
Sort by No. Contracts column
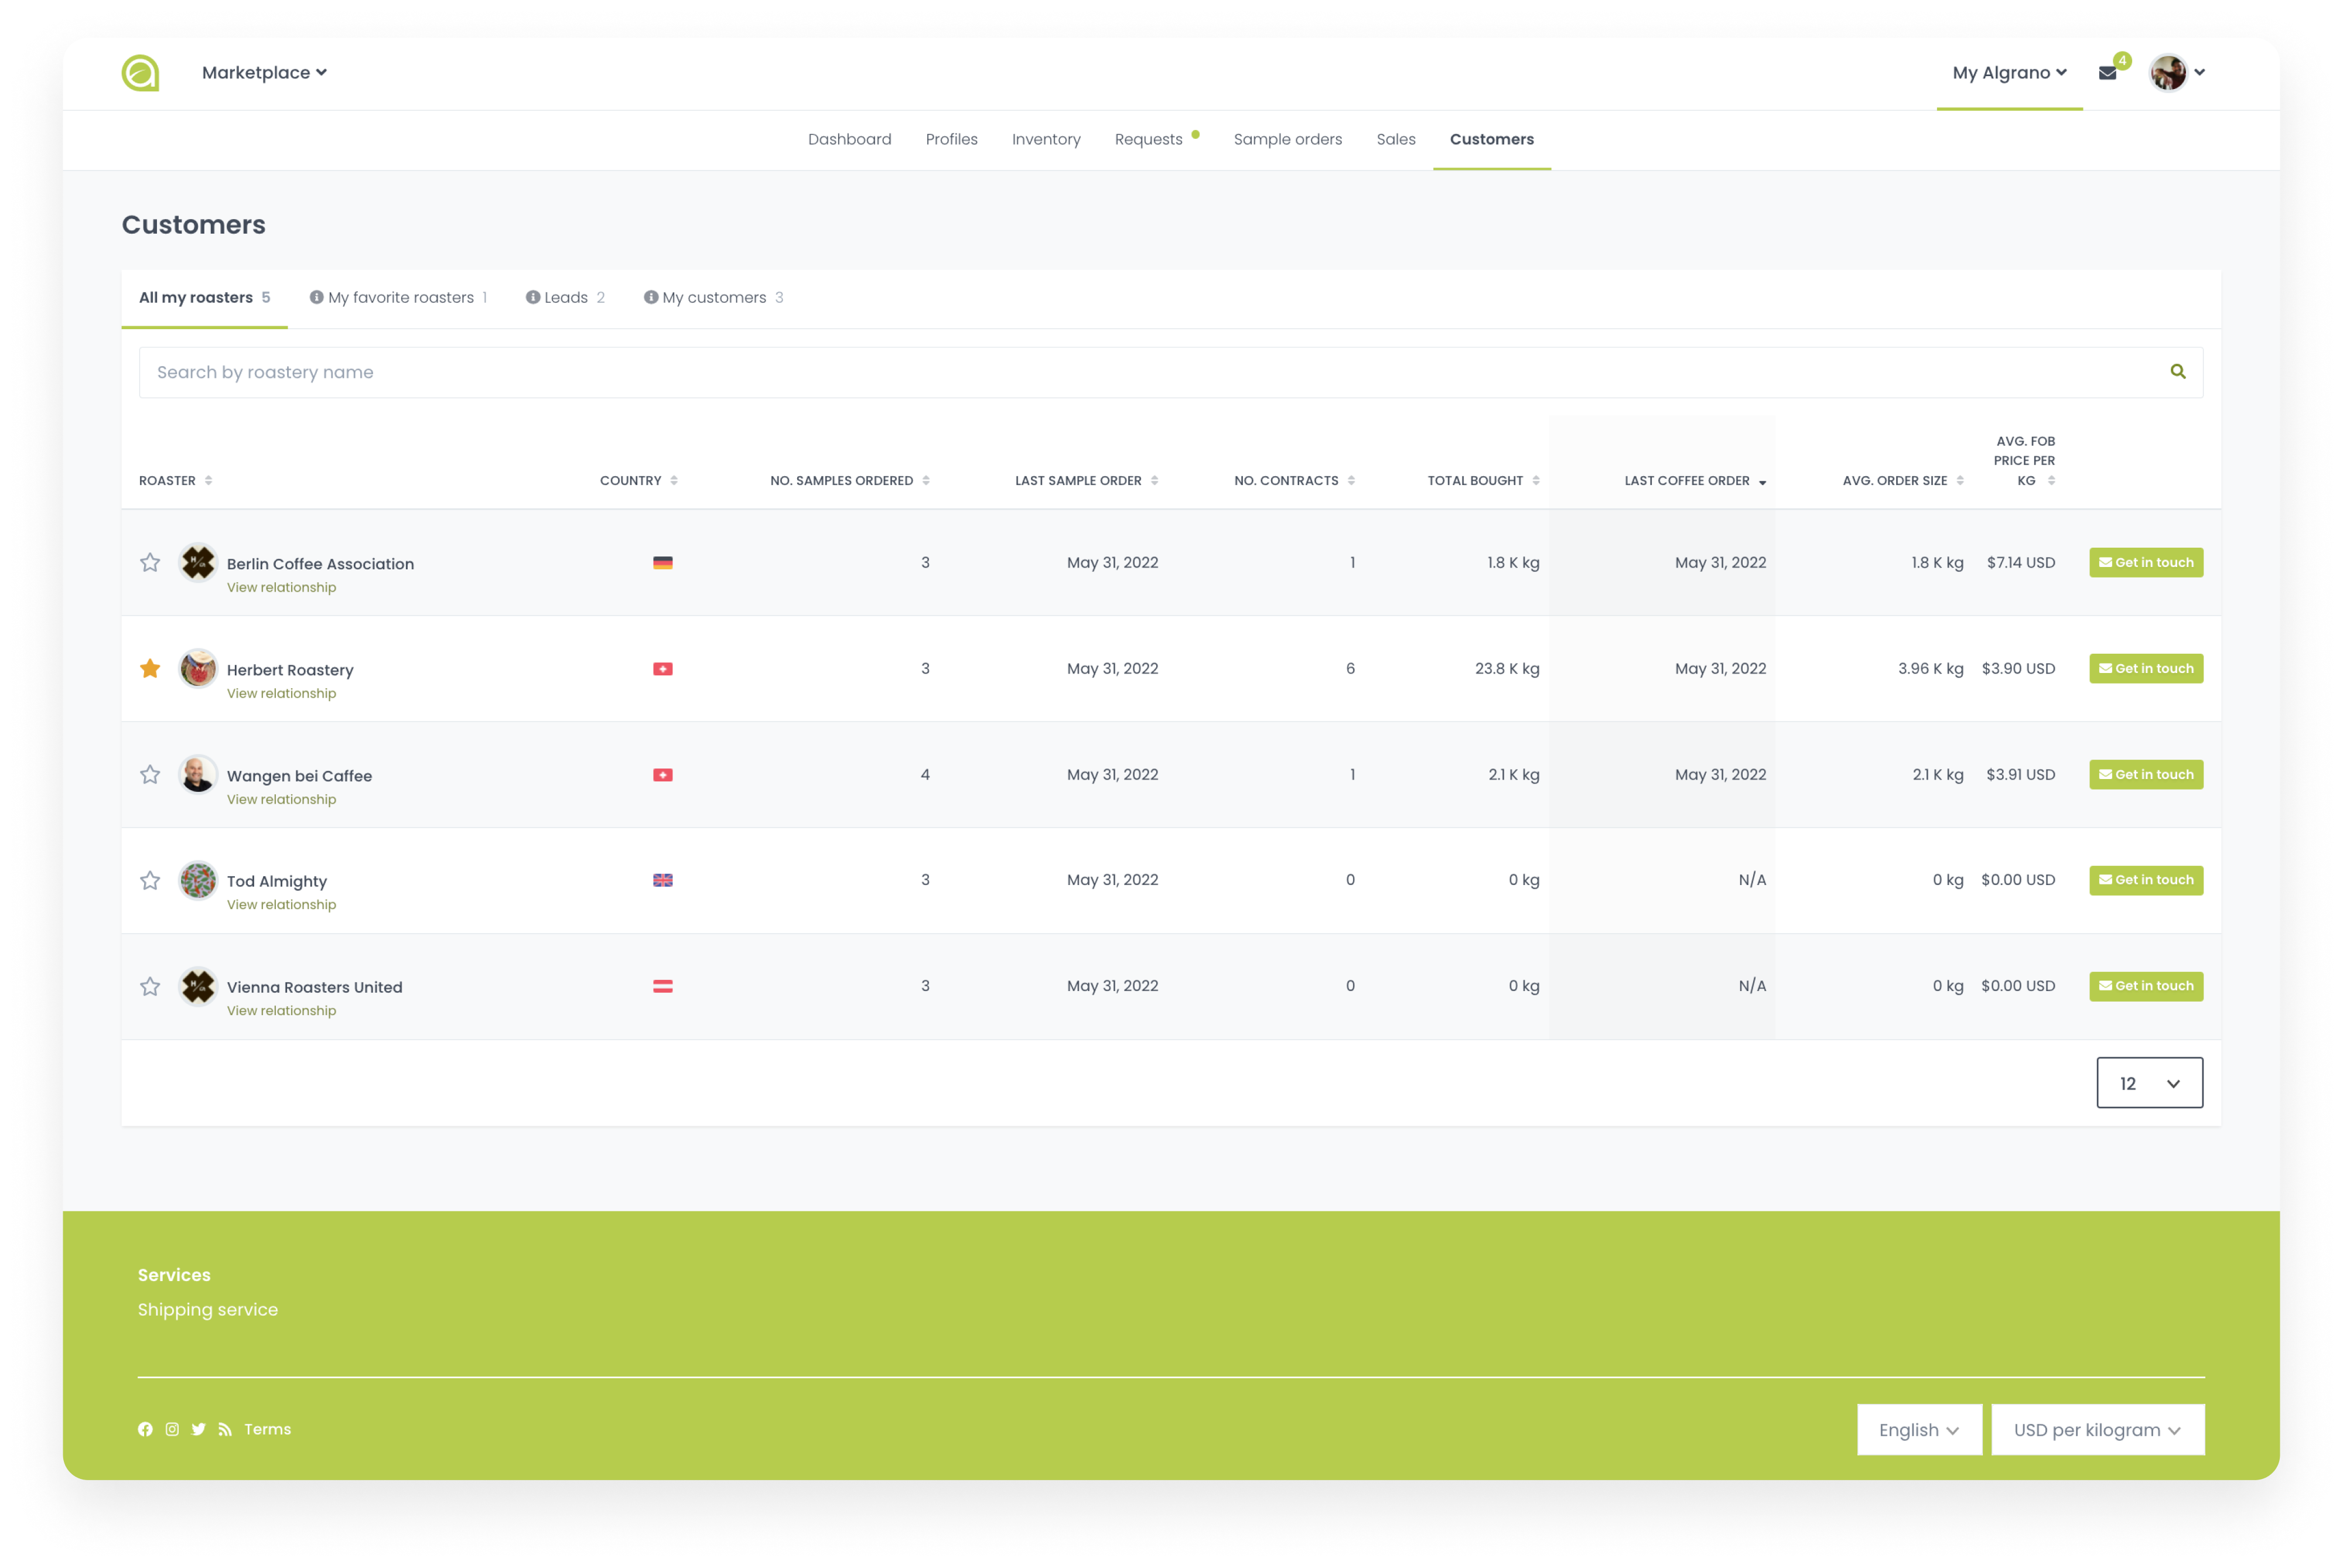tap(1294, 481)
